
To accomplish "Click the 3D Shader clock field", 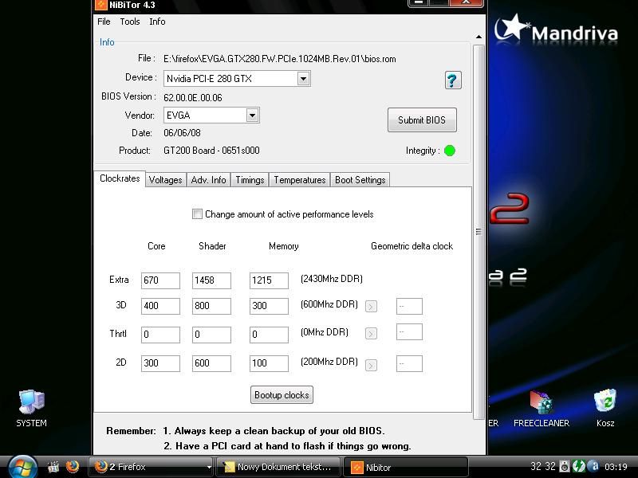I will tap(211, 306).
